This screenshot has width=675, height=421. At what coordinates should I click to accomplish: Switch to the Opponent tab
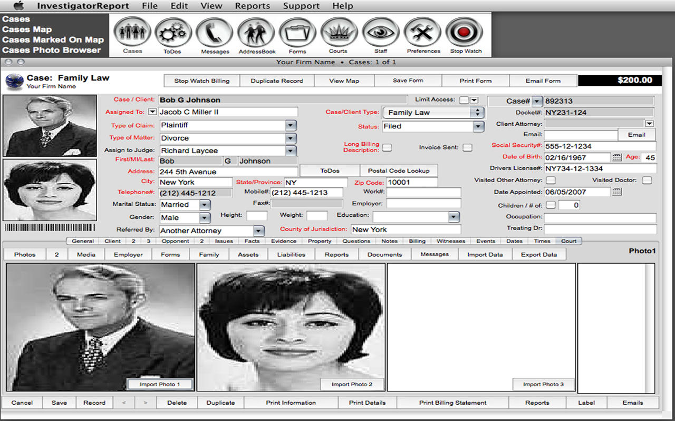click(x=175, y=241)
